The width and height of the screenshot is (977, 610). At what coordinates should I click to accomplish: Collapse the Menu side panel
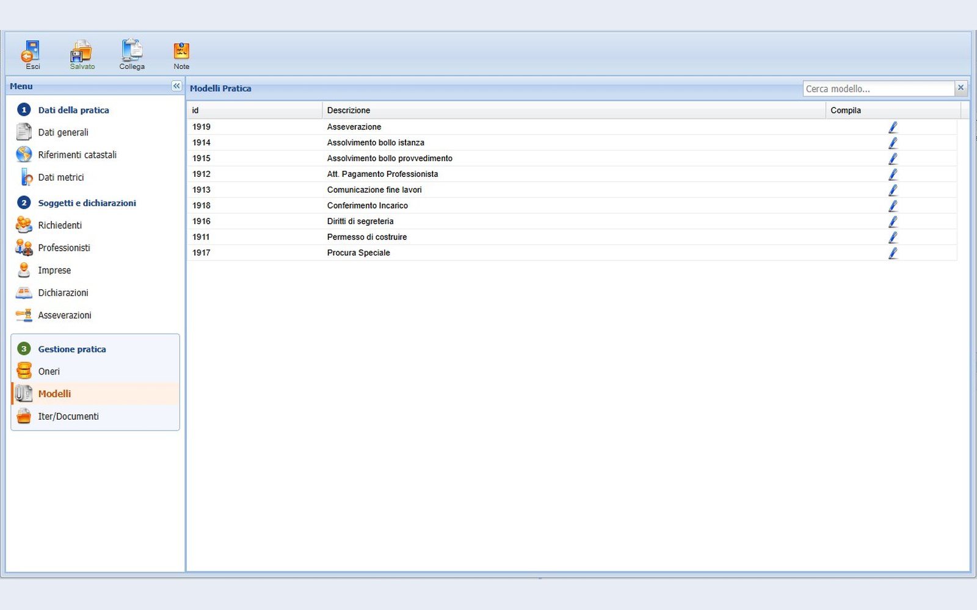tap(176, 86)
